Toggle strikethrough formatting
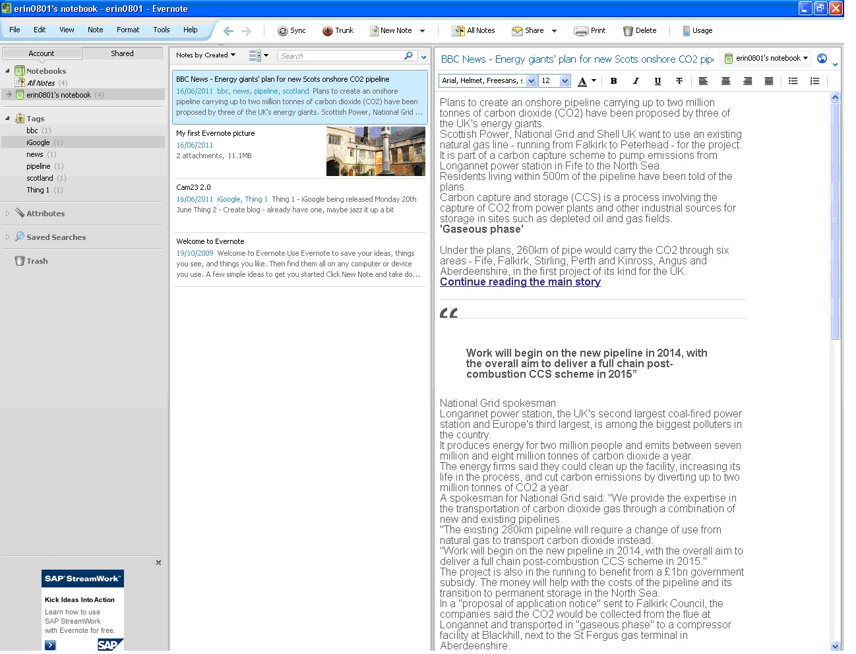Screen dimensions: 856x654 (x=679, y=81)
